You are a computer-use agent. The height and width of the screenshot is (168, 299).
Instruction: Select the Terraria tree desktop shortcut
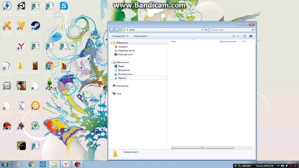point(50,84)
